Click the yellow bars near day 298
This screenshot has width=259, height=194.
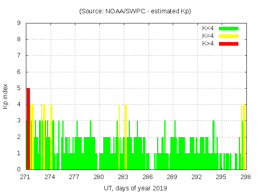click(x=244, y=137)
